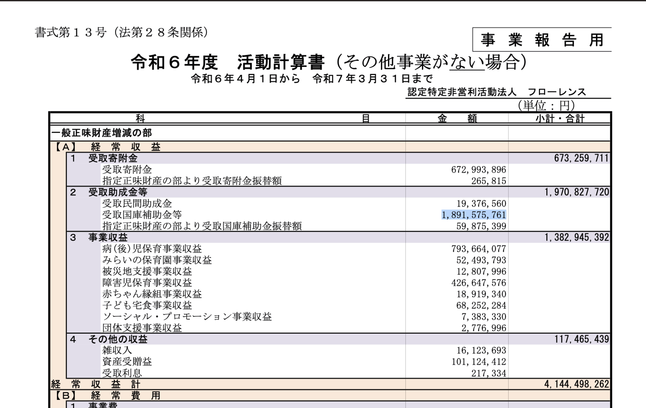Click the 小計・合計 column header
The width and height of the screenshot is (646, 408).
pyautogui.click(x=560, y=118)
